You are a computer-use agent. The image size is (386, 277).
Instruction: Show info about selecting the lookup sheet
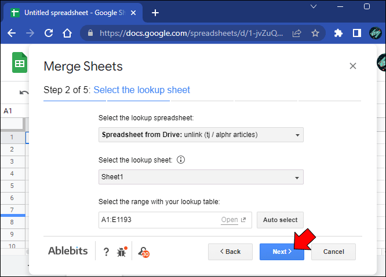point(180,160)
